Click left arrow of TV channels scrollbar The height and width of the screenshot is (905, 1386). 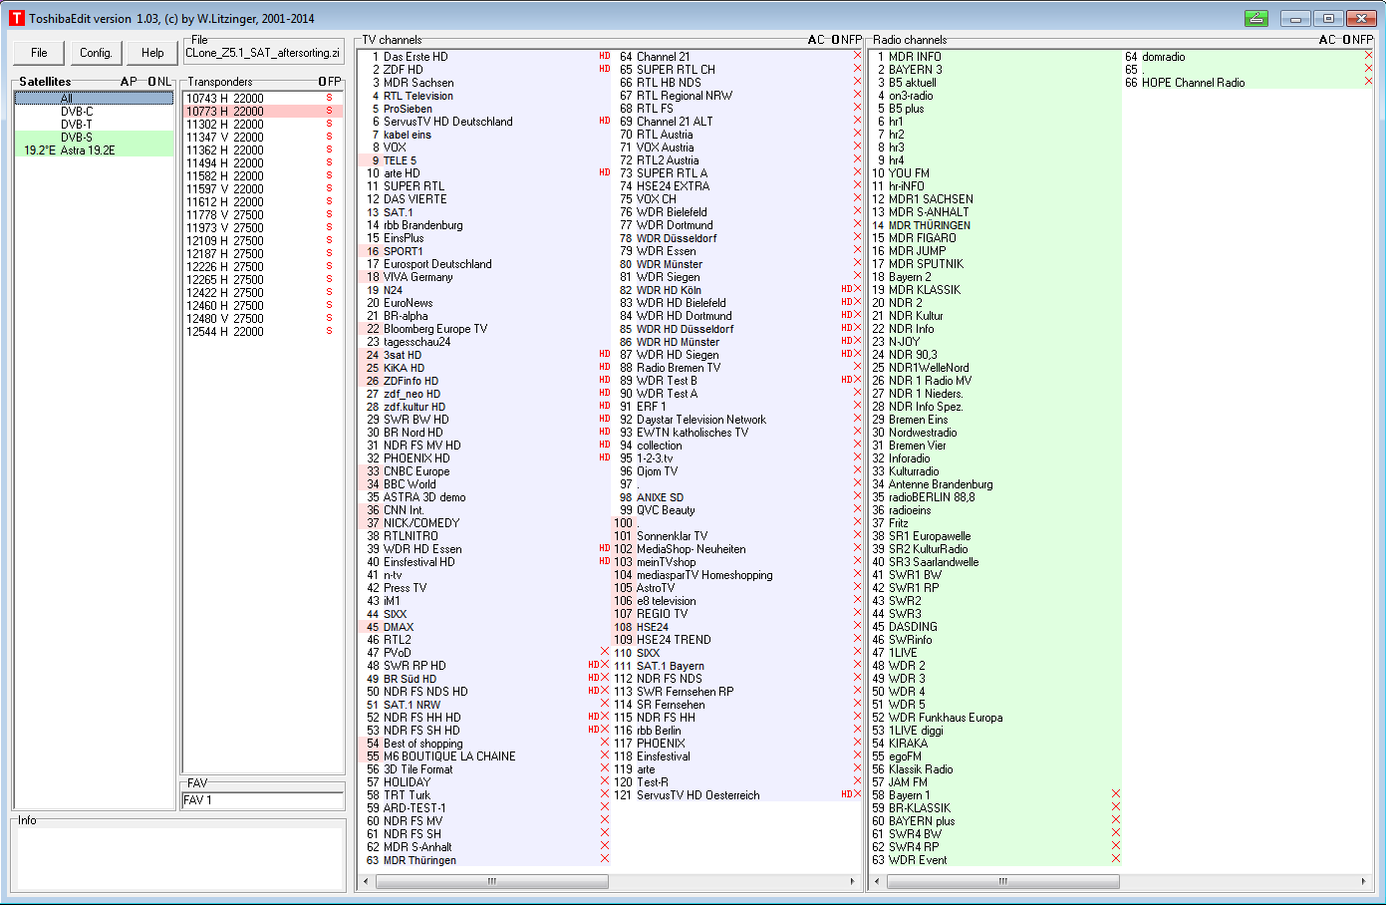click(x=366, y=881)
